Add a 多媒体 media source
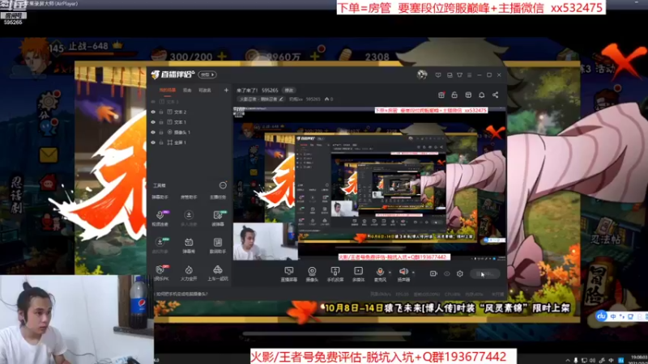 pos(358,273)
